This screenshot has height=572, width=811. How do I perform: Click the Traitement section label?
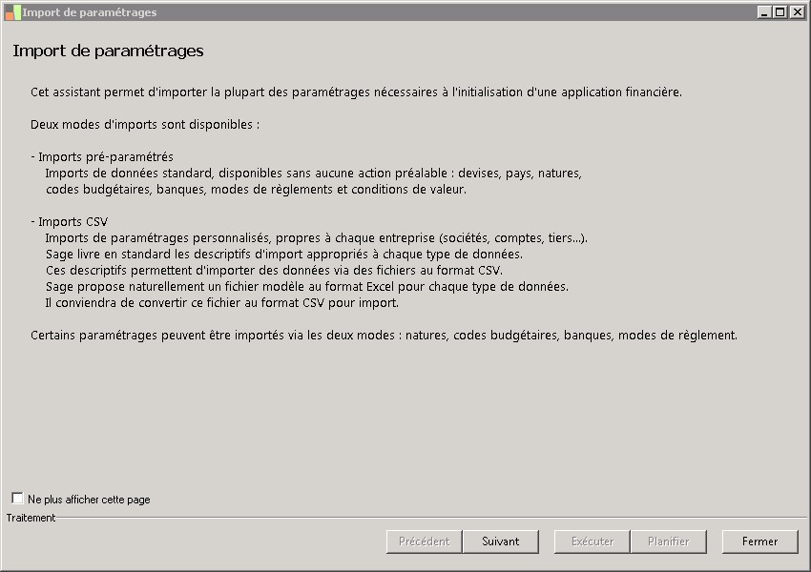pos(31,518)
